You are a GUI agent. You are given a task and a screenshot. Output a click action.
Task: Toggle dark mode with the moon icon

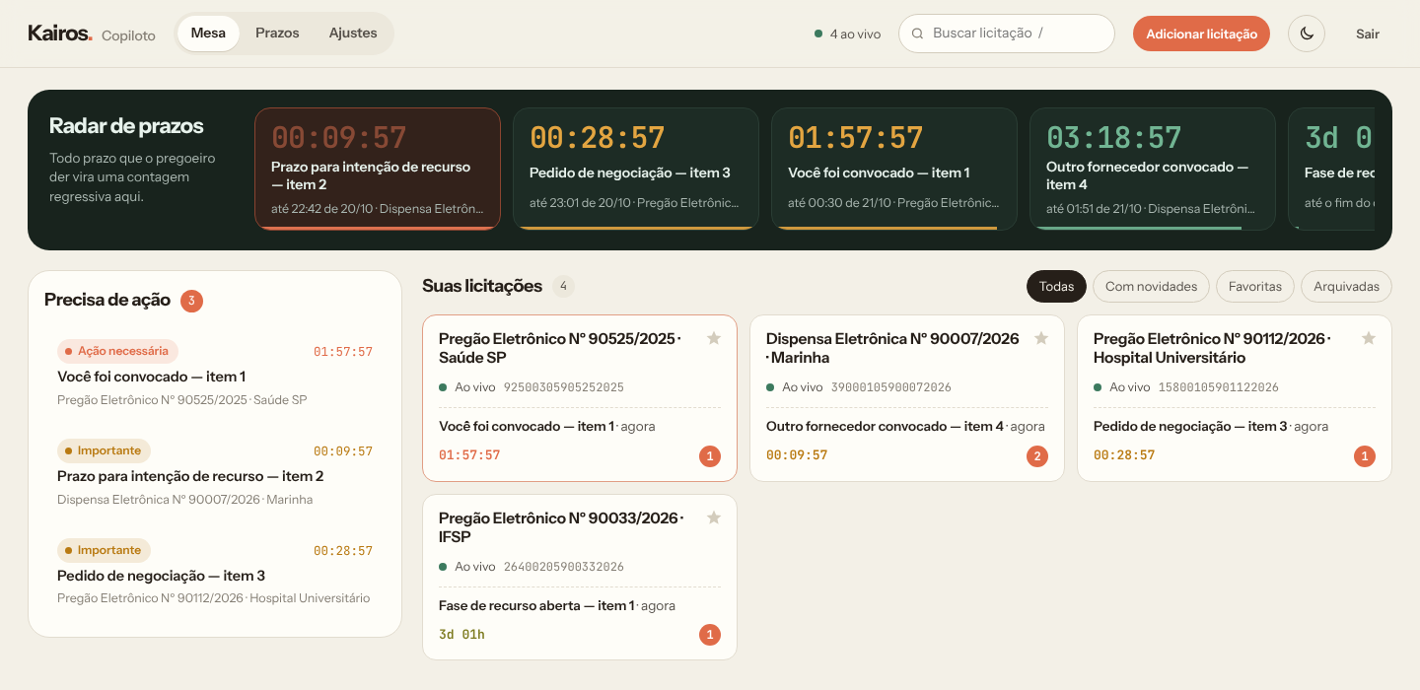coord(1307,34)
